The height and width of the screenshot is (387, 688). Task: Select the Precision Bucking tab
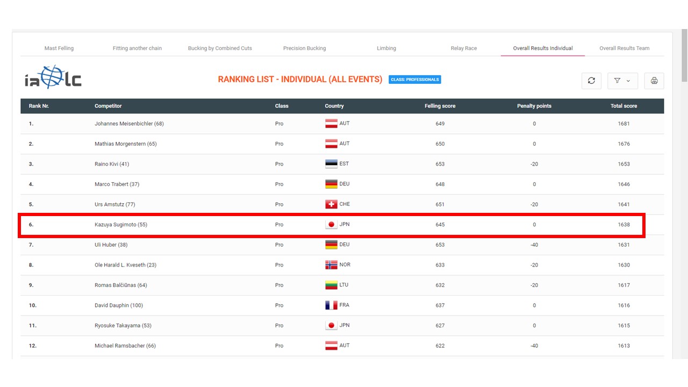[304, 48]
